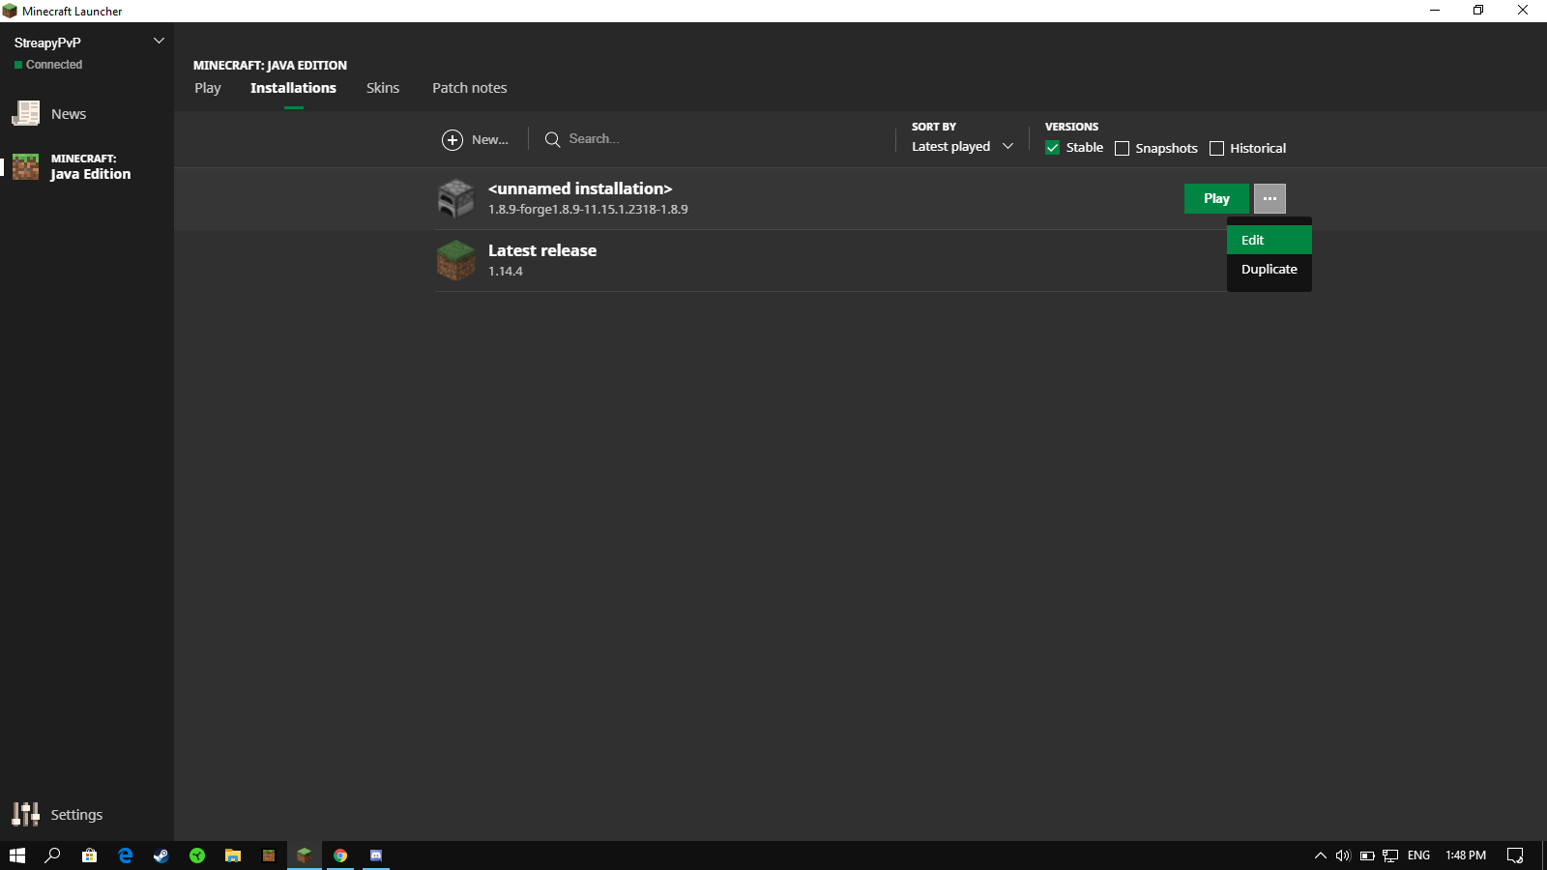Open the News section newspaper icon
Screen dimensions: 1547x870
[26, 114]
